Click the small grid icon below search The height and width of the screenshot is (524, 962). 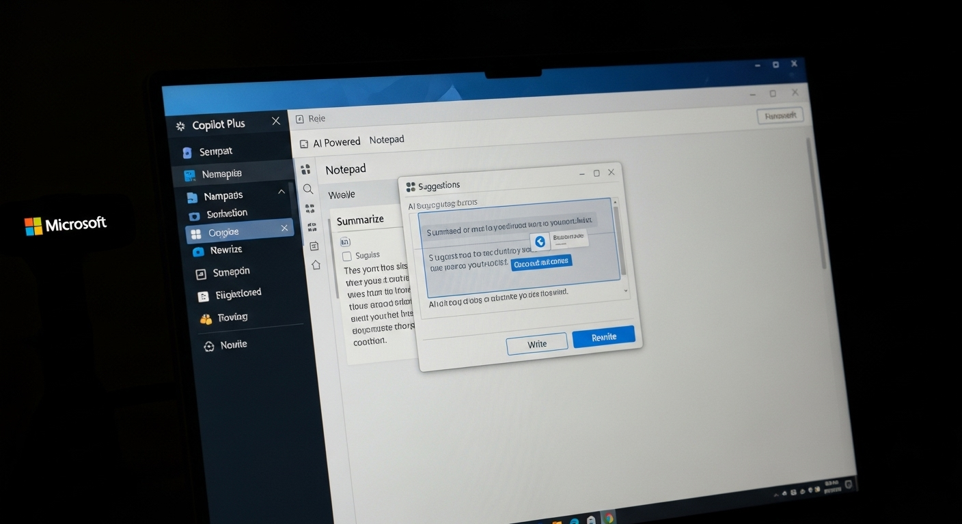[310, 208]
